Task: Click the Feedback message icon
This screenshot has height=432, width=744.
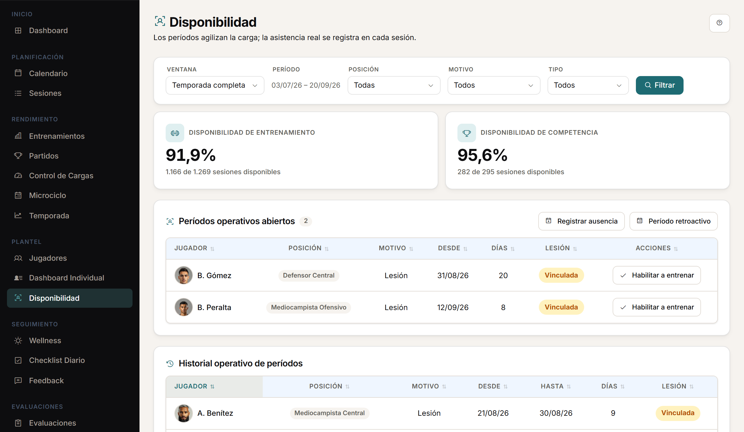Action: [18, 380]
